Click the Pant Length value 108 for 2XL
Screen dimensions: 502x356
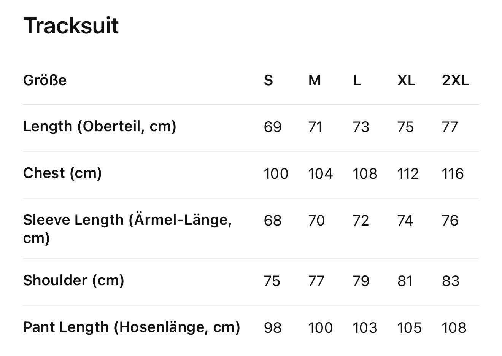coord(454,328)
